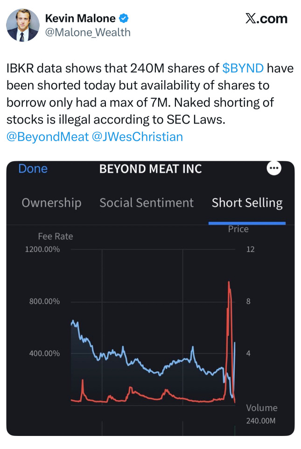Select the Short Selling tab

coord(247,203)
